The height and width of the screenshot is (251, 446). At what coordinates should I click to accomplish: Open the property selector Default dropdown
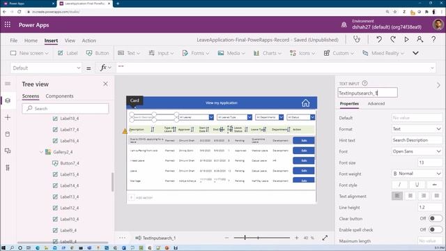click(x=46, y=68)
